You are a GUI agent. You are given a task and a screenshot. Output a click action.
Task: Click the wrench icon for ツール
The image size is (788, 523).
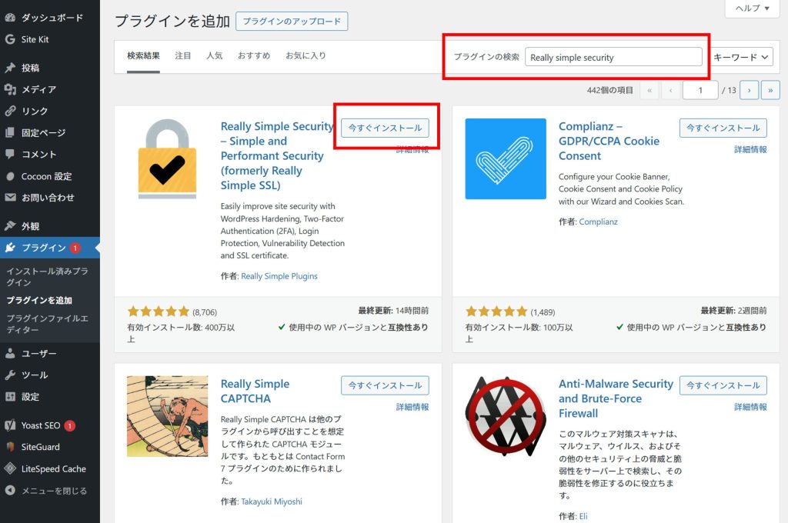10,375
